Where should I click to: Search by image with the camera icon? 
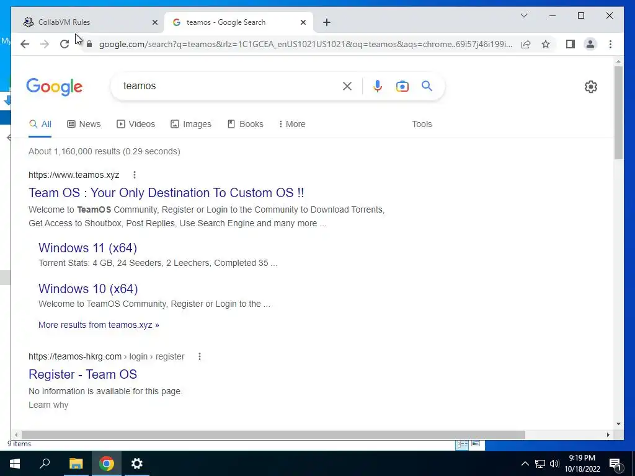[x=402, y=86]
